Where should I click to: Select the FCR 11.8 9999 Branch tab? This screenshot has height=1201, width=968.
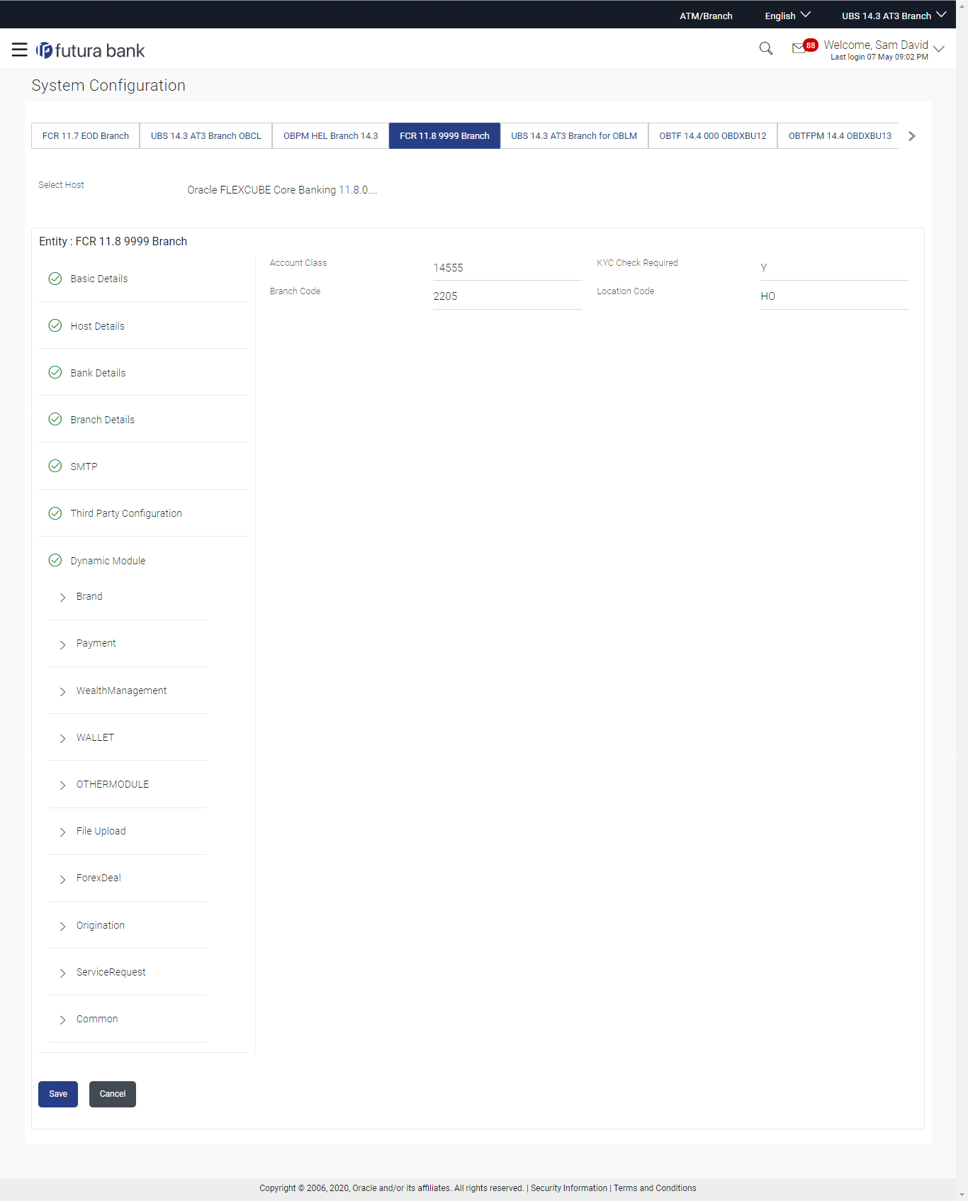coord(444,135)
